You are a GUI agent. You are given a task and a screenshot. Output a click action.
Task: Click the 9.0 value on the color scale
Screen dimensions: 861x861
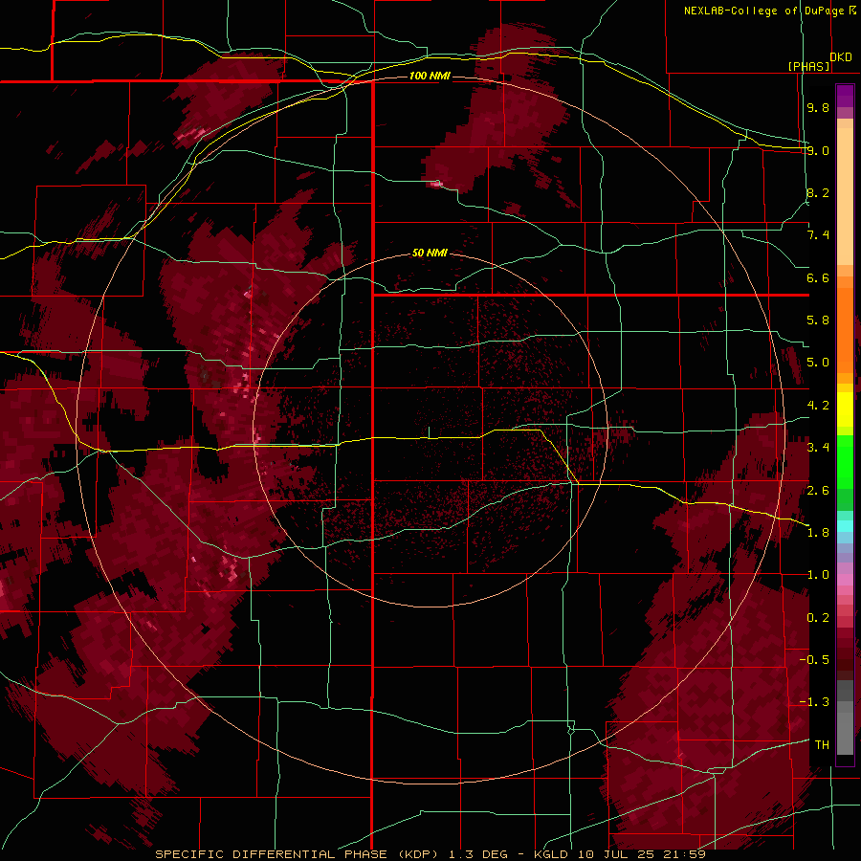point(818,150)
